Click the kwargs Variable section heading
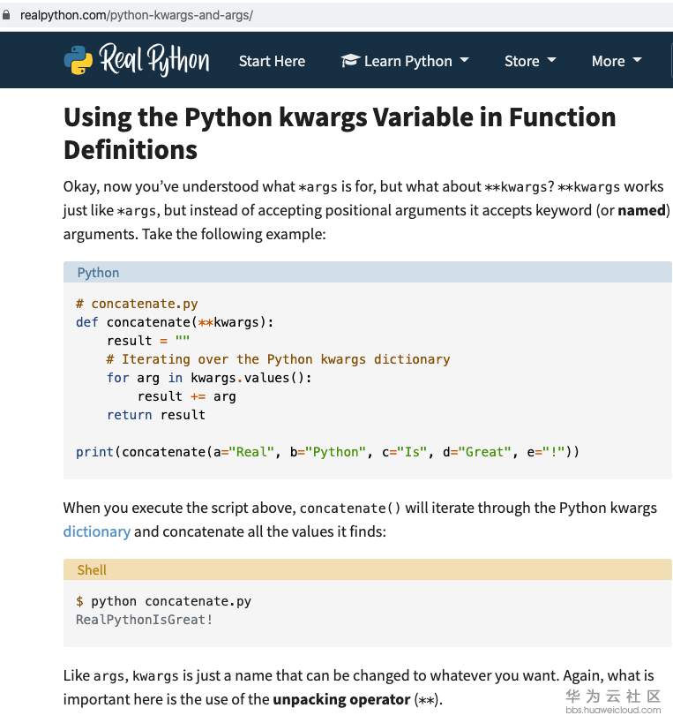 click(340, 133)
